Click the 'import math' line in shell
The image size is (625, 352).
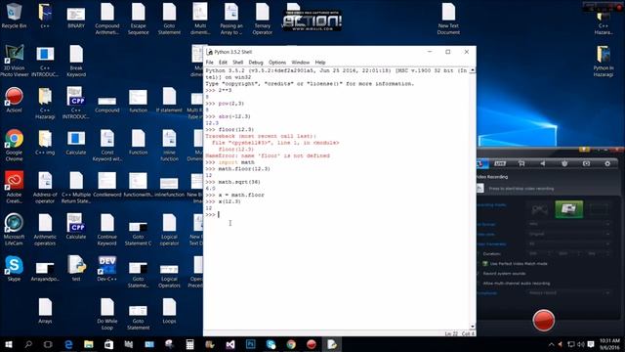click(x=236, y=162)
